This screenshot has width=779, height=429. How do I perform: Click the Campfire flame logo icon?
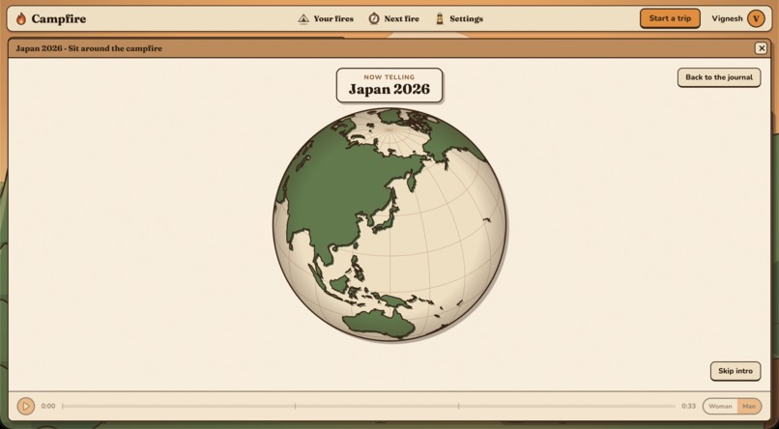click(21, 19)
